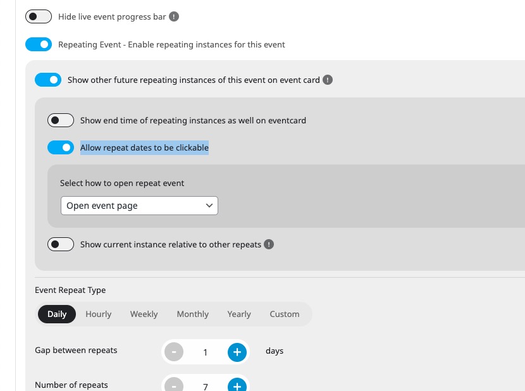
Task: Switch to Monthly repeat type
Action: coord(193,314)
